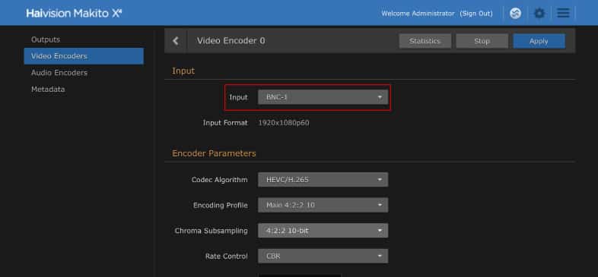This screenshot has height=277, width=598.
Task: Click the Statistics button
Action: pos(425,41)
